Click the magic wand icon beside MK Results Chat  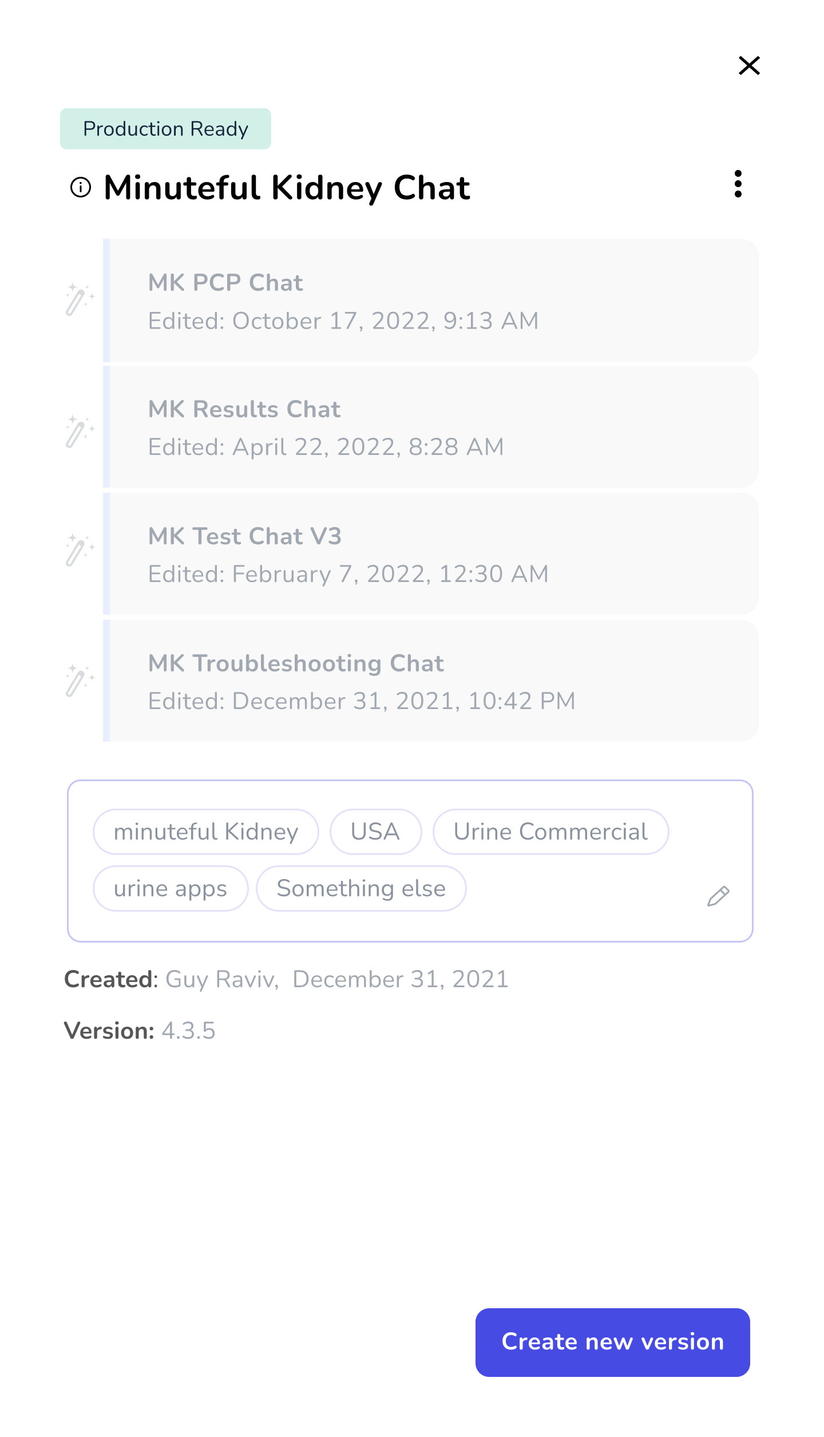pos(80,431)
